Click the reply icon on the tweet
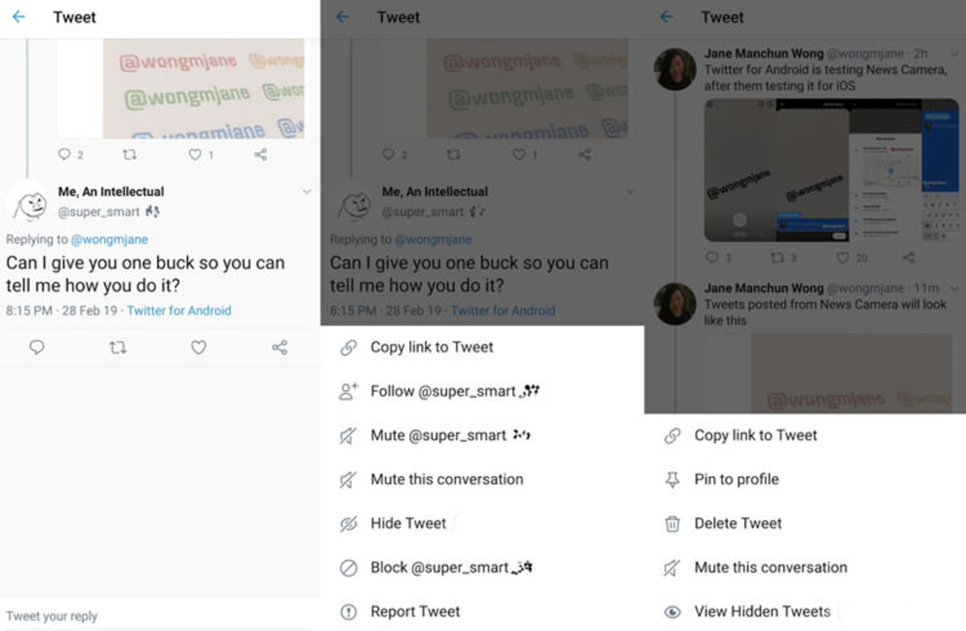Image resolution: width=966 pixels, height=631 pixels. (35, 346)
